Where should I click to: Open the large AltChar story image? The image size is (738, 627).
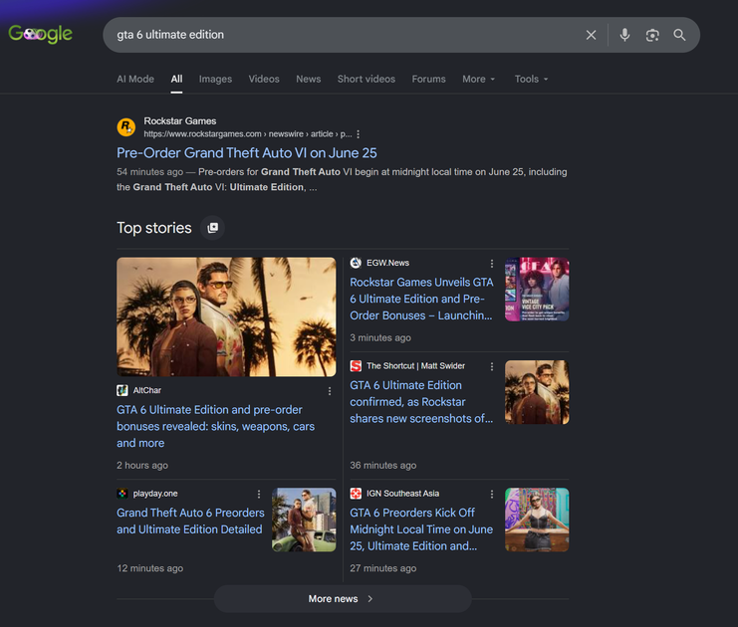tap(226, 316)
